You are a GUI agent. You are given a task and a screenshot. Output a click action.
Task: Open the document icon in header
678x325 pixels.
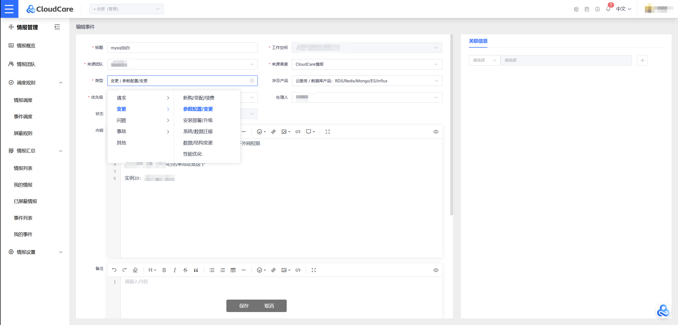587,9
